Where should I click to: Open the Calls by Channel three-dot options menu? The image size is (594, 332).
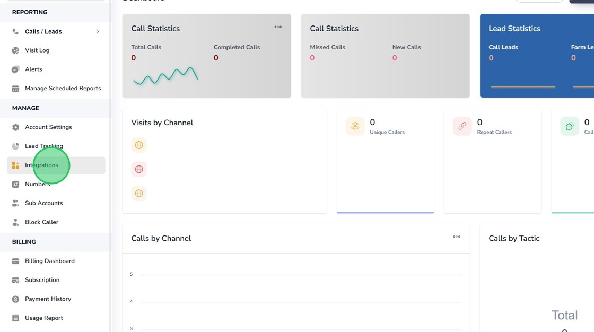(457, 237)
